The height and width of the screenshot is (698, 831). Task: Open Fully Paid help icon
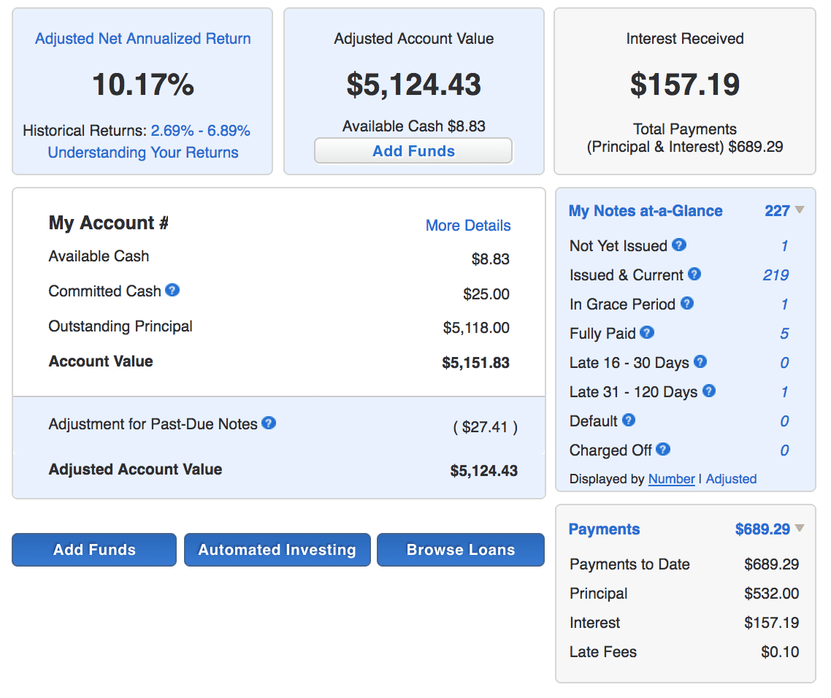pyautogui.click(x=646, y=332)
